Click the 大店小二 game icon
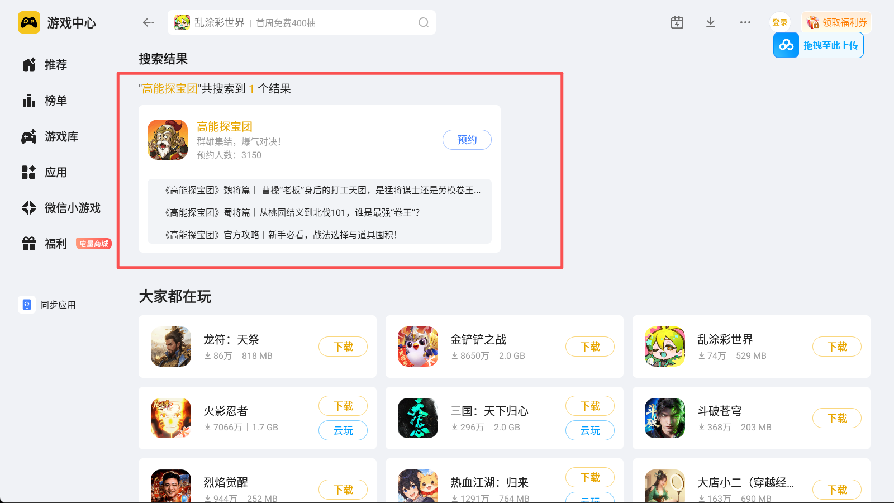The image size is (894, 503). (x=665, y=486)
